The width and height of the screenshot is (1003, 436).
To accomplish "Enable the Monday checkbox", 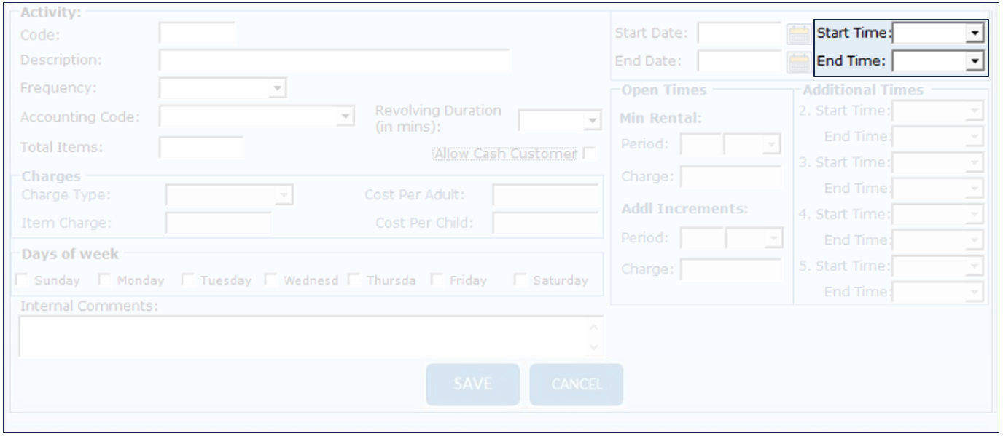I will [105, 280].
